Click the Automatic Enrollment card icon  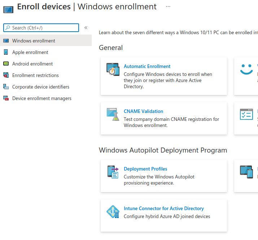[113, 69]
